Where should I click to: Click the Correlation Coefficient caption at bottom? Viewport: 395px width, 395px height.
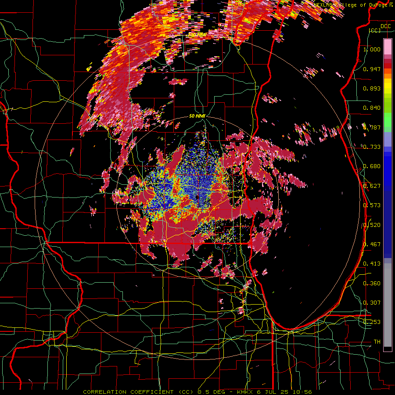point(197,392)
